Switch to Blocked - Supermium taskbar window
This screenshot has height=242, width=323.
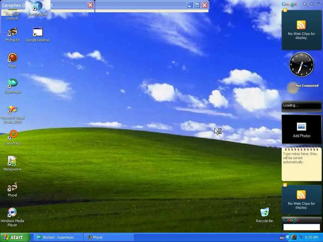[58, 237]
